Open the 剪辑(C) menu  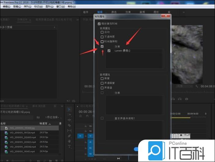click(x=17, y=6)
